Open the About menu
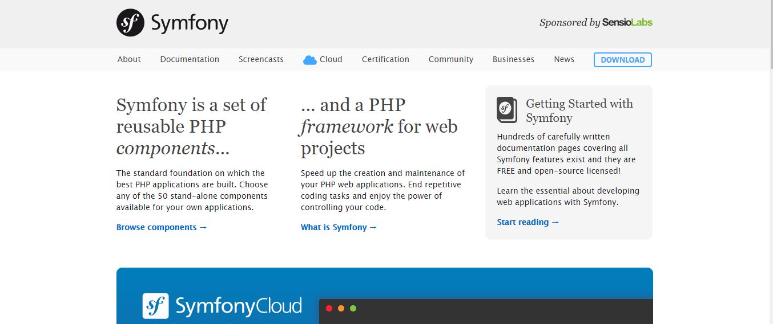Screen dimensions: 773x324 129,59
